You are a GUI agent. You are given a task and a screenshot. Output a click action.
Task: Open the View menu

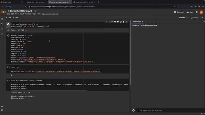tap(17, 14)
